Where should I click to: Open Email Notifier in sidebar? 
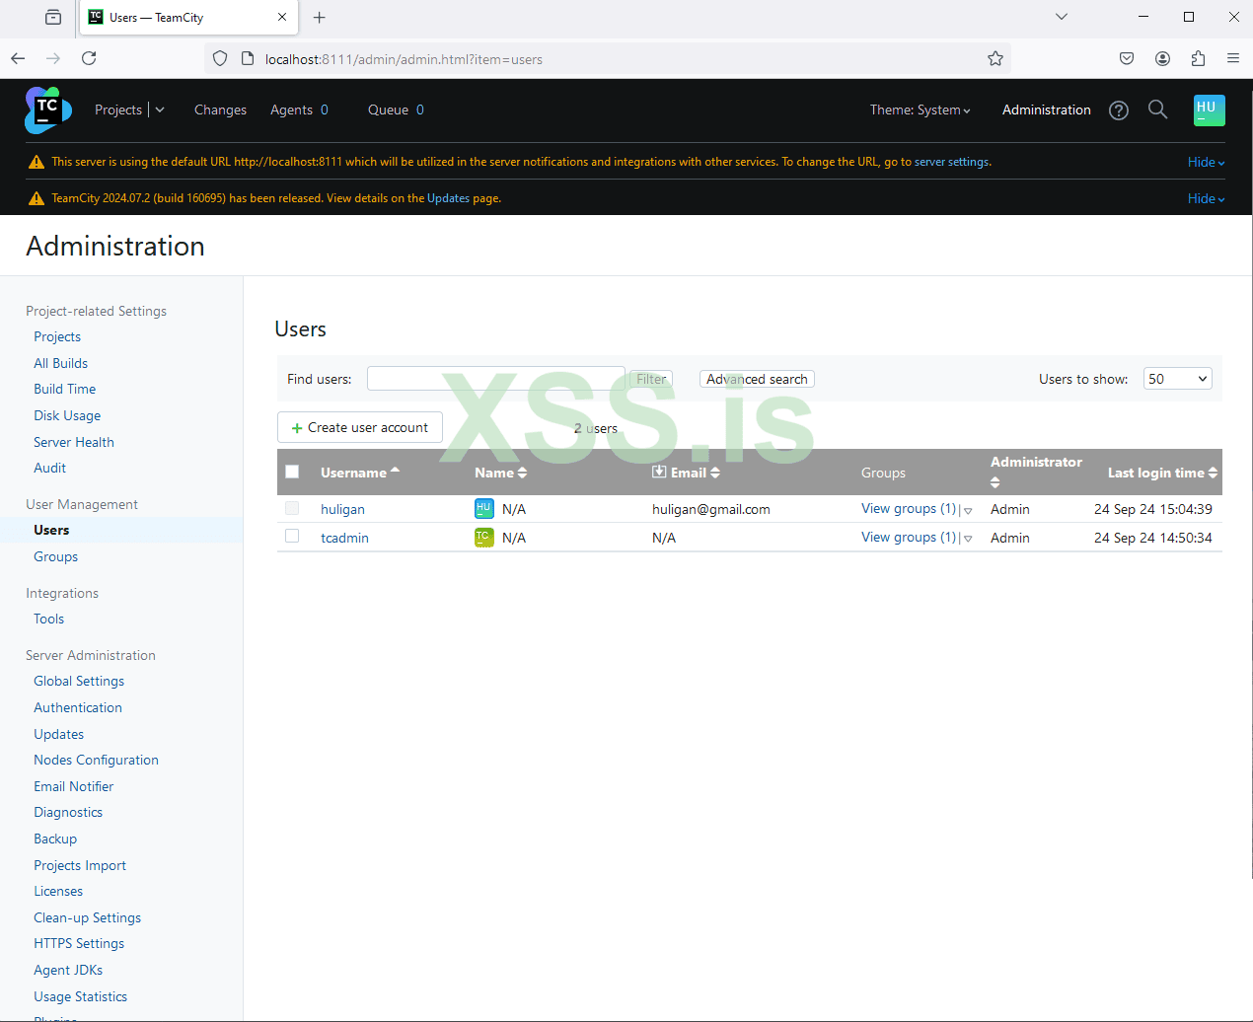point(73,786)
